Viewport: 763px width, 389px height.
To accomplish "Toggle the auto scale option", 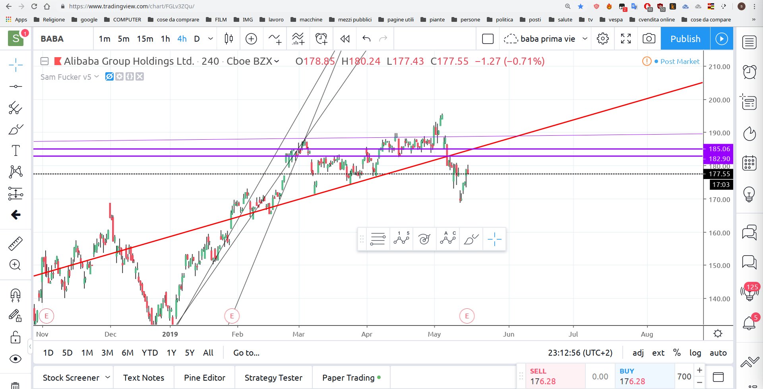I will 718,352.
